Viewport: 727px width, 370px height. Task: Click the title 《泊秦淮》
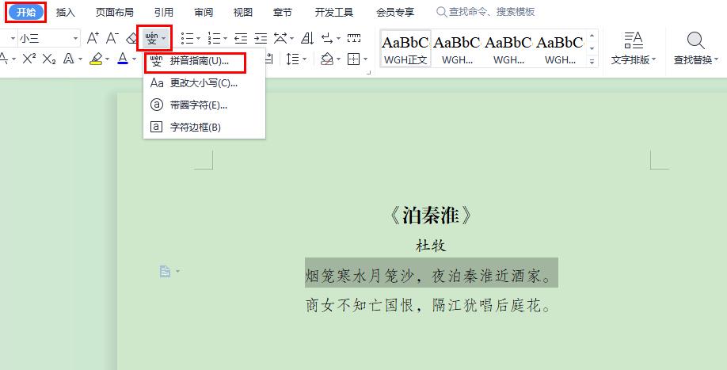click(x=431, y=216)
